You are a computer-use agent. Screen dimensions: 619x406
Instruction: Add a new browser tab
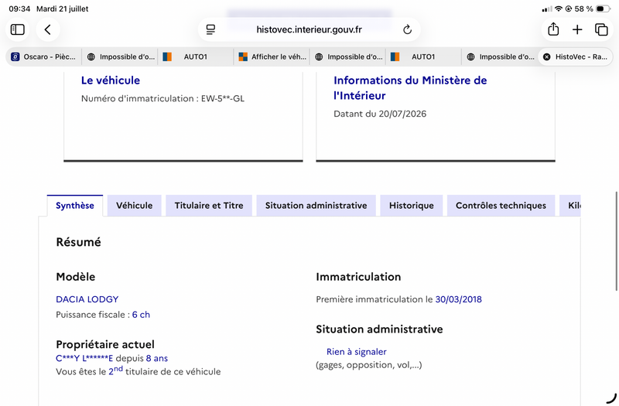click(x=577, y=29)
